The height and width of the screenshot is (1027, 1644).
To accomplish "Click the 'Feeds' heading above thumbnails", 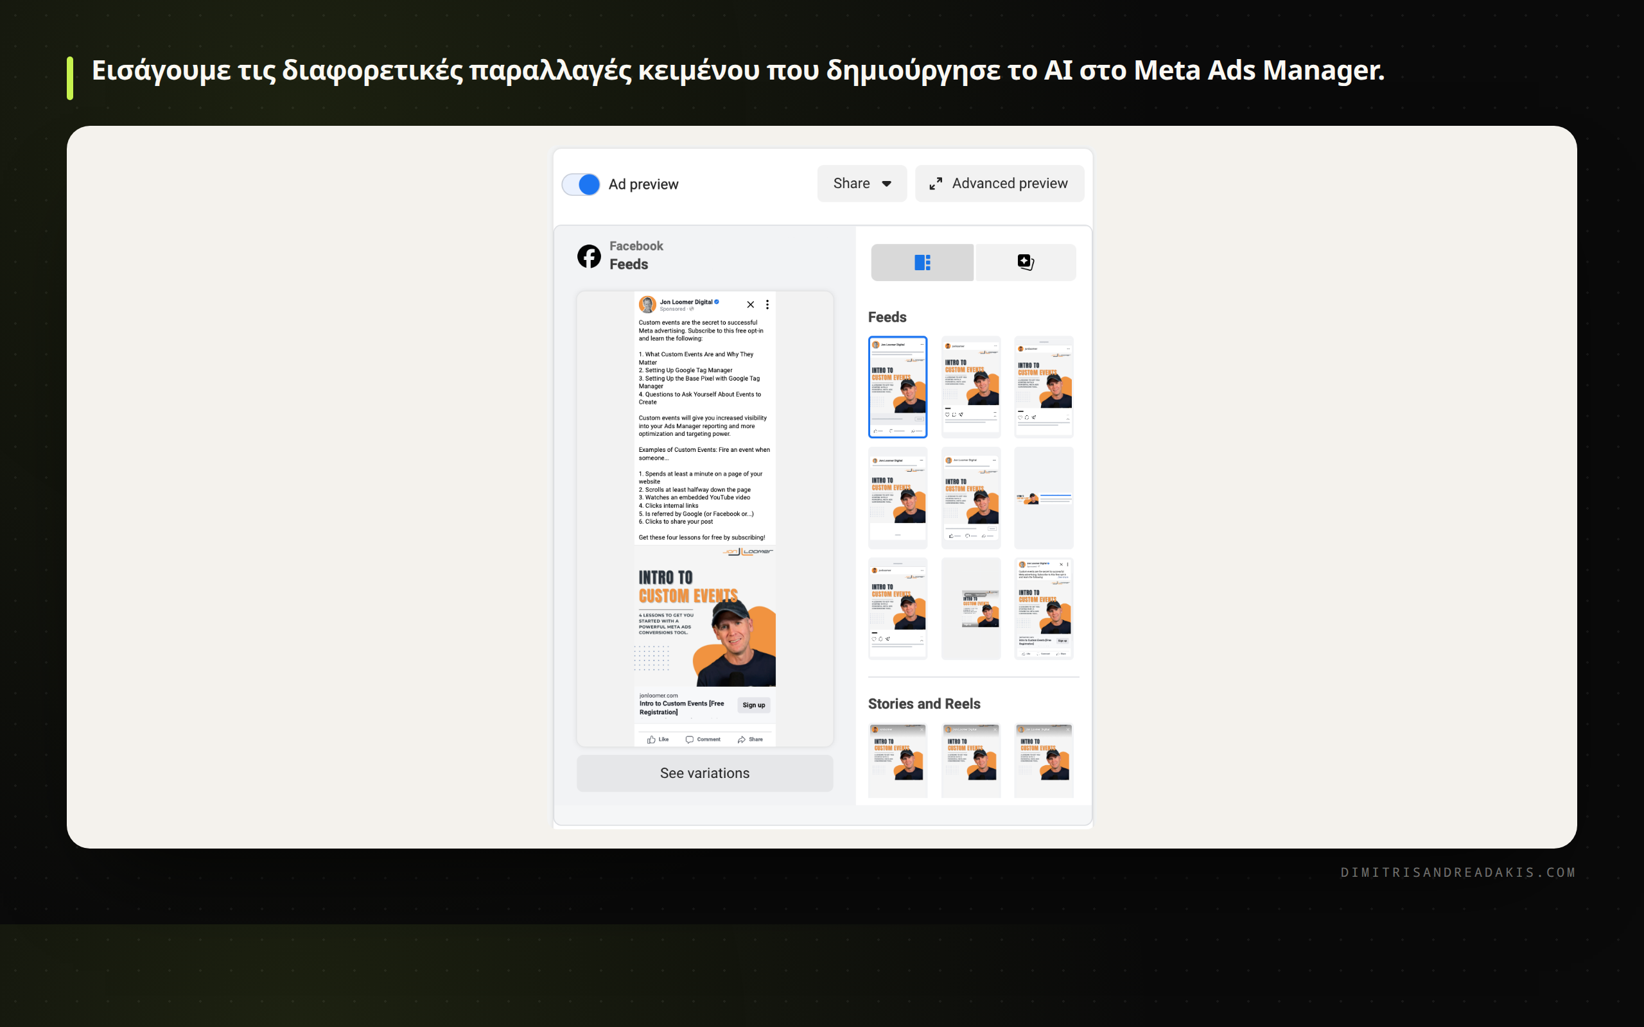I will tap(888, 317).
